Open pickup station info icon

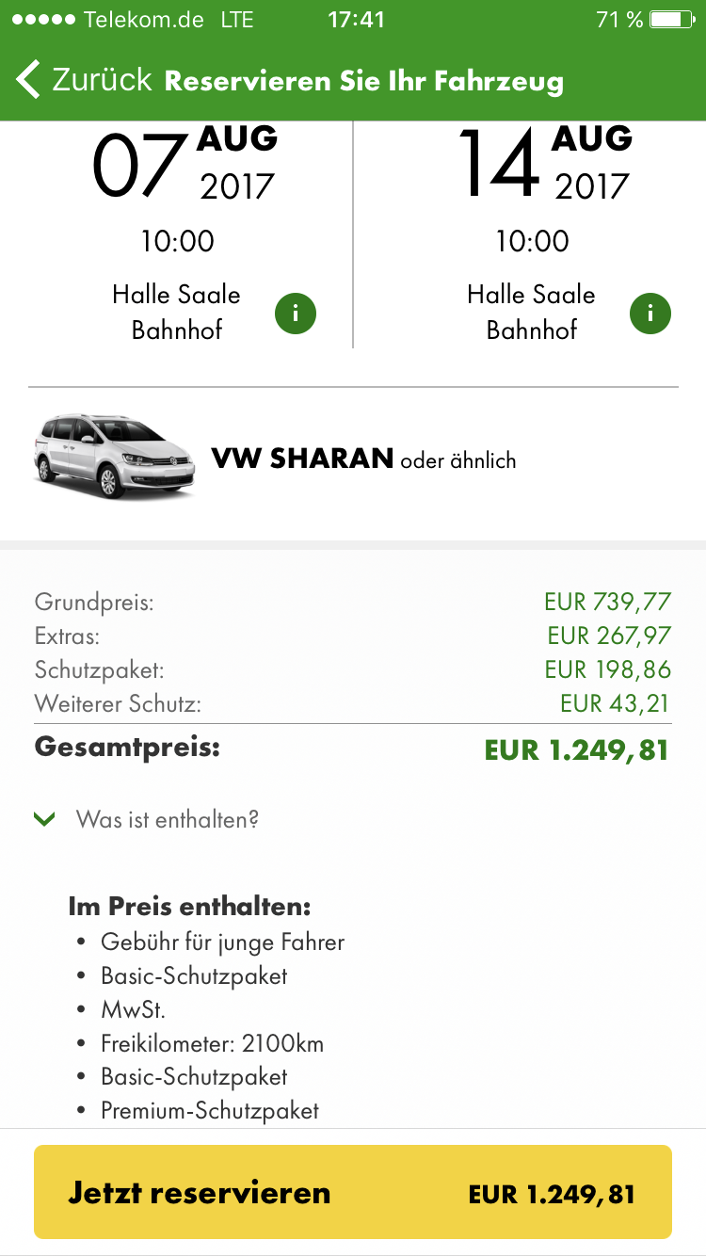pyautogui.click(x=296, y=314)
